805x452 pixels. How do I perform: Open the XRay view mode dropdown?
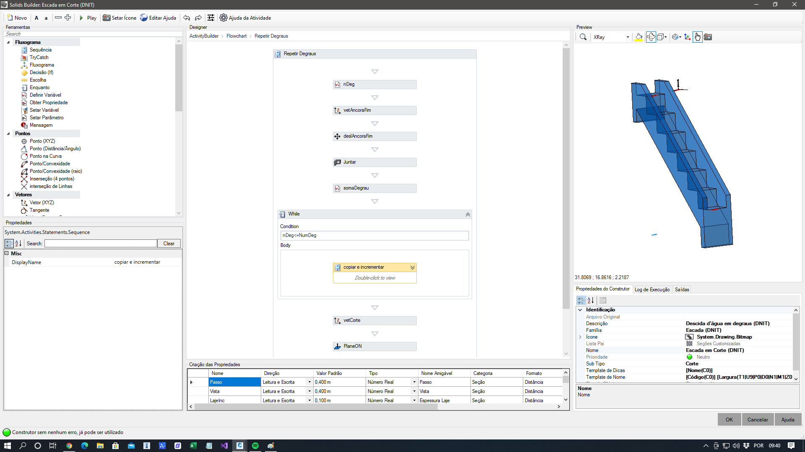pos(628,37)
